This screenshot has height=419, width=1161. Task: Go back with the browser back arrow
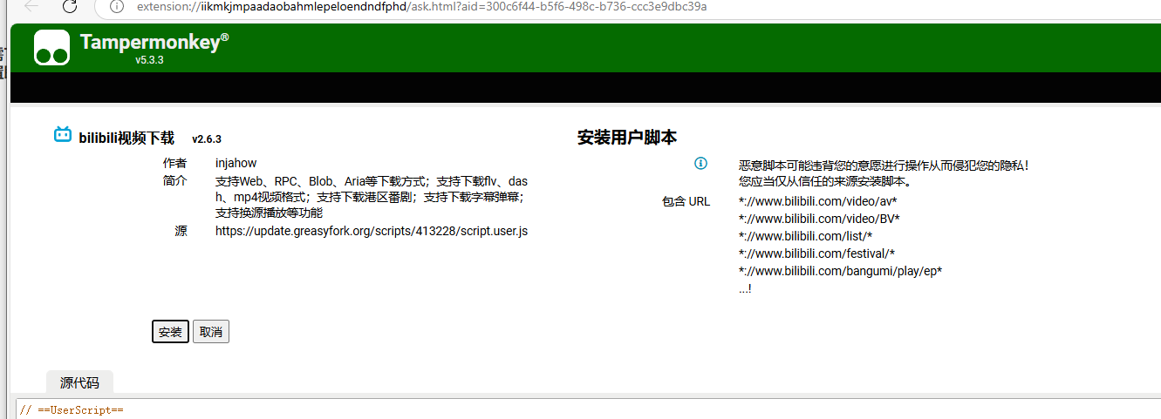coord(32,7)
